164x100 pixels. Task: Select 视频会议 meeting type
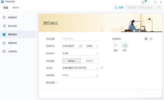coord(72,61)
